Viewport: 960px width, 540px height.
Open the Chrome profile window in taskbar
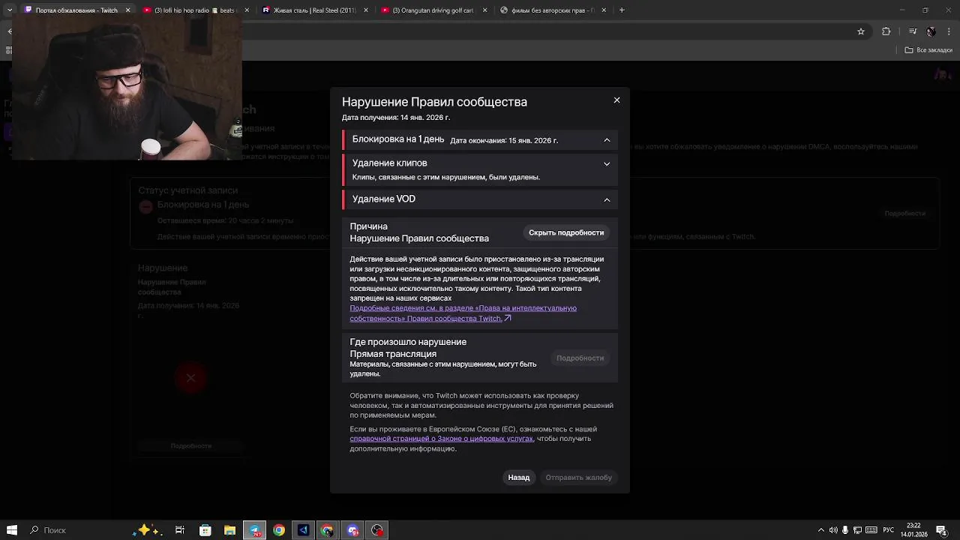pos(328,530)
